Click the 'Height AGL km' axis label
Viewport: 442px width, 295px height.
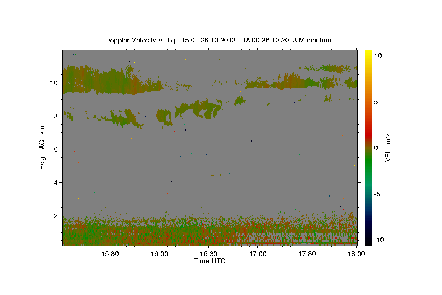[x=42, y=147]
